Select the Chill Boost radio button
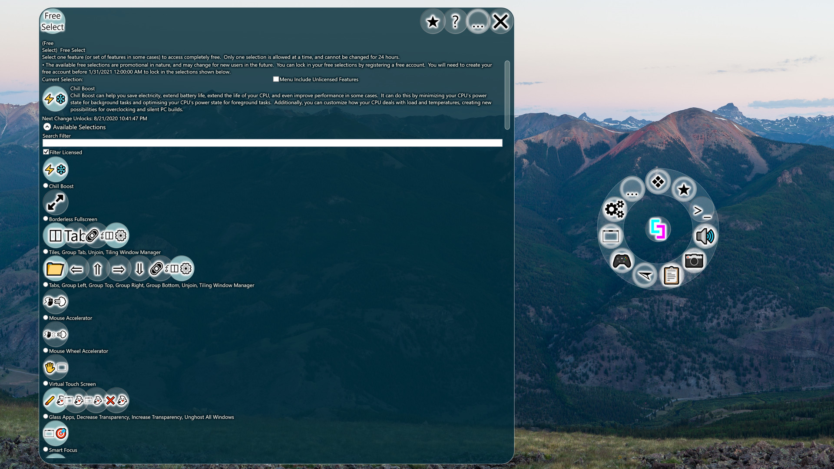The image size is (834, 469). pyautogui.click(x=46, y=185)
